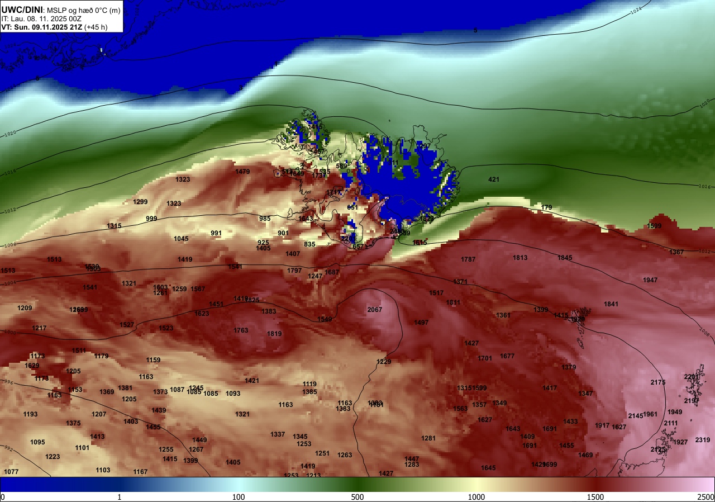The width and height of the screenshot is (715, 502).
Task: Click the map value 1517
Action: [436, 293]
